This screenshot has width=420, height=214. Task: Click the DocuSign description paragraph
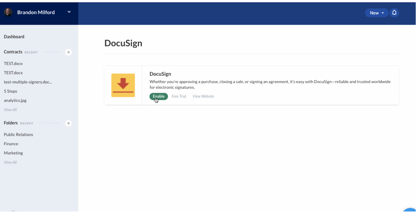click(x=270, y=84)
